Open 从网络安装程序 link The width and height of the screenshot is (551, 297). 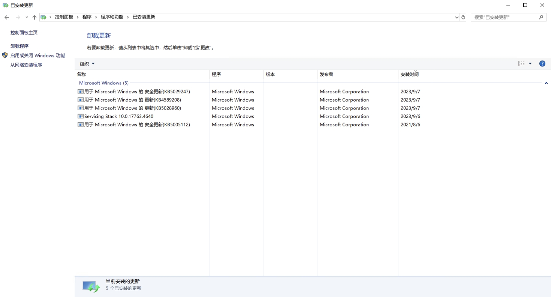click(x=26, y=65)
